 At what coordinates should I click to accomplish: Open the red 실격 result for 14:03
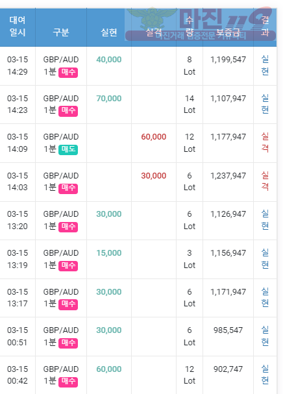pos(265,181)
